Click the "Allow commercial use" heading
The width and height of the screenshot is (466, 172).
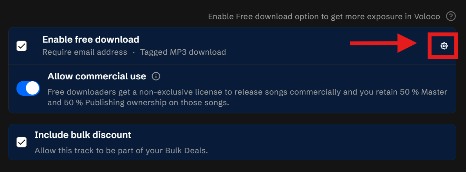(x=97, y=76)
